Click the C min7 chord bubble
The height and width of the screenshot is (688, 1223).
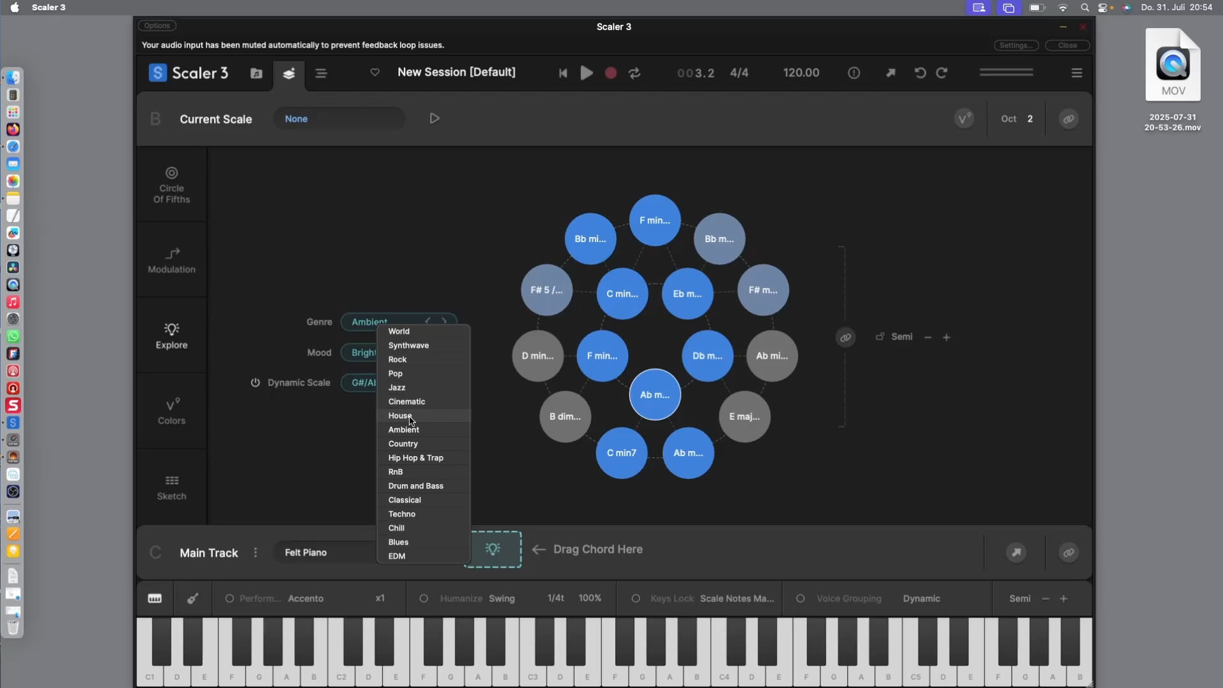[621, 453]
